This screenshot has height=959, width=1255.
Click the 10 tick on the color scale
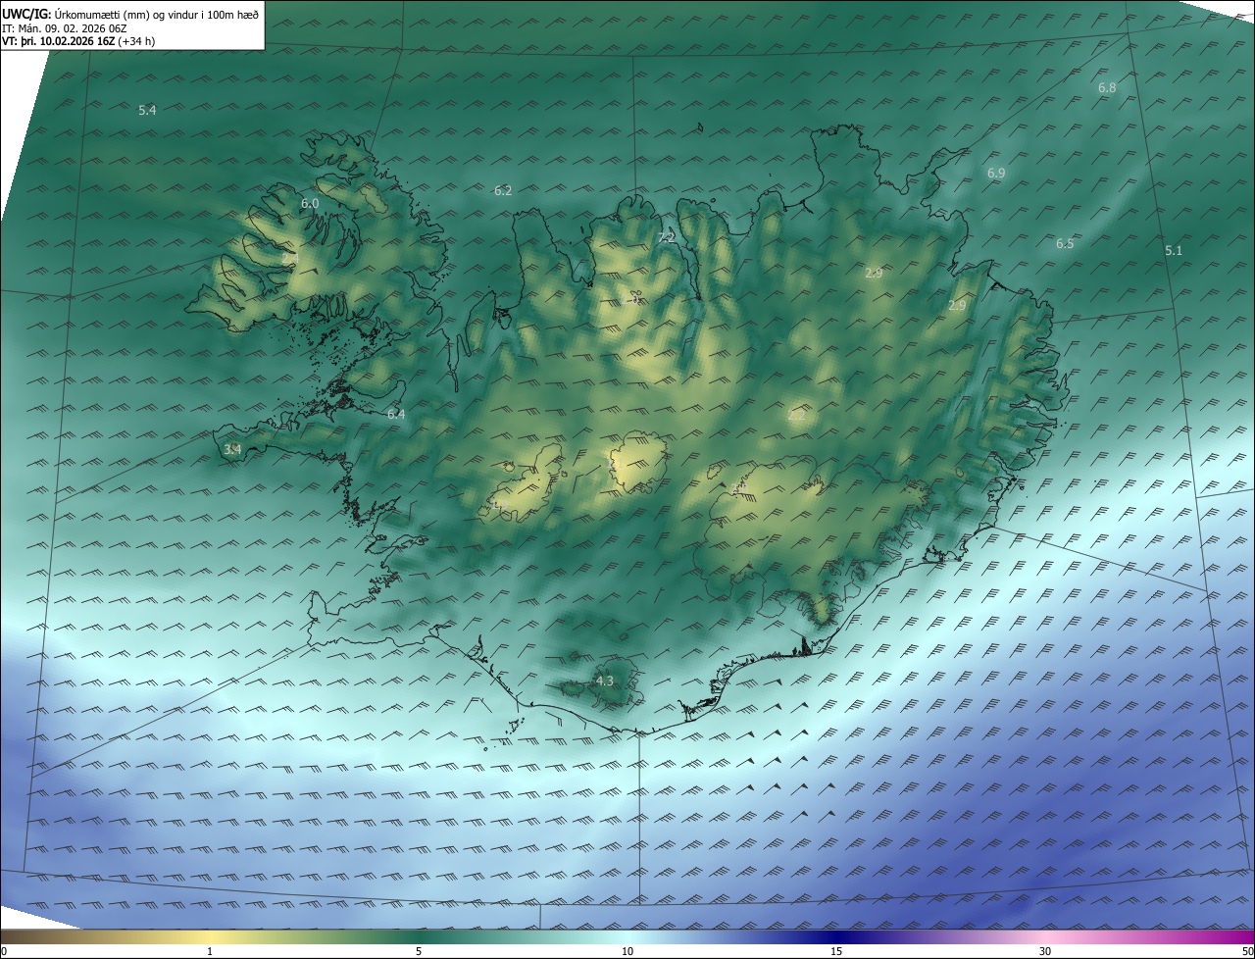(x=627, y=951)
